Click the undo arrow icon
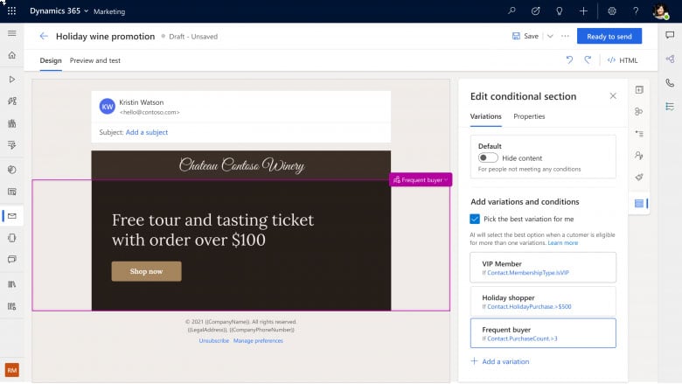This screenshot has width=682, height=384. [569, 60]
